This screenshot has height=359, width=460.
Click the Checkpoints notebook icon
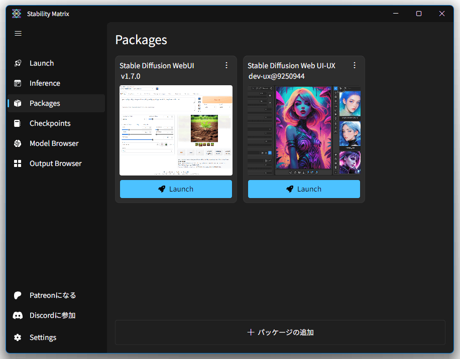click(x=18, y=123)
